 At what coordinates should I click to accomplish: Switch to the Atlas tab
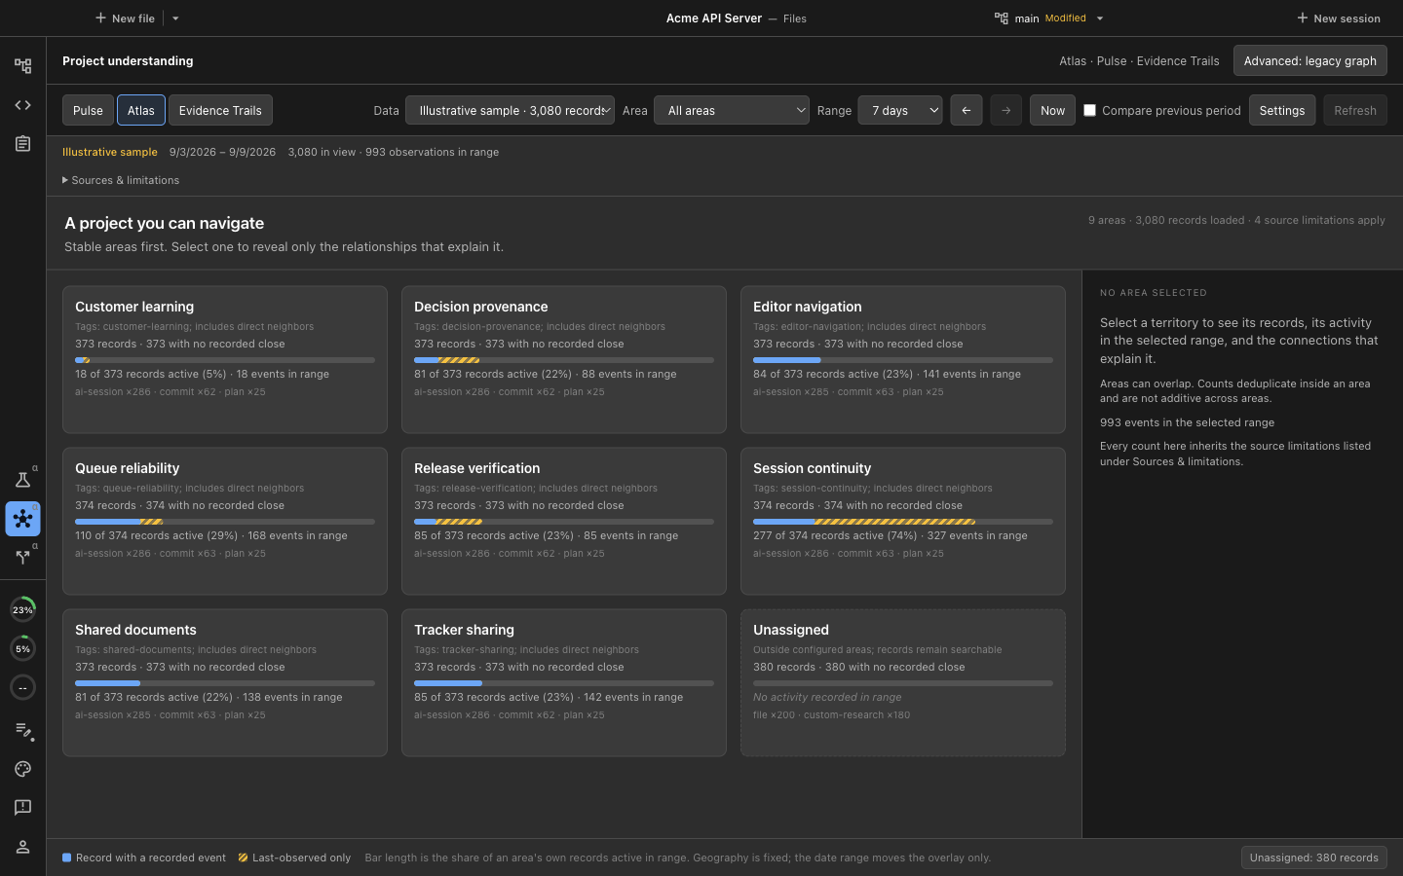[141, 111]
